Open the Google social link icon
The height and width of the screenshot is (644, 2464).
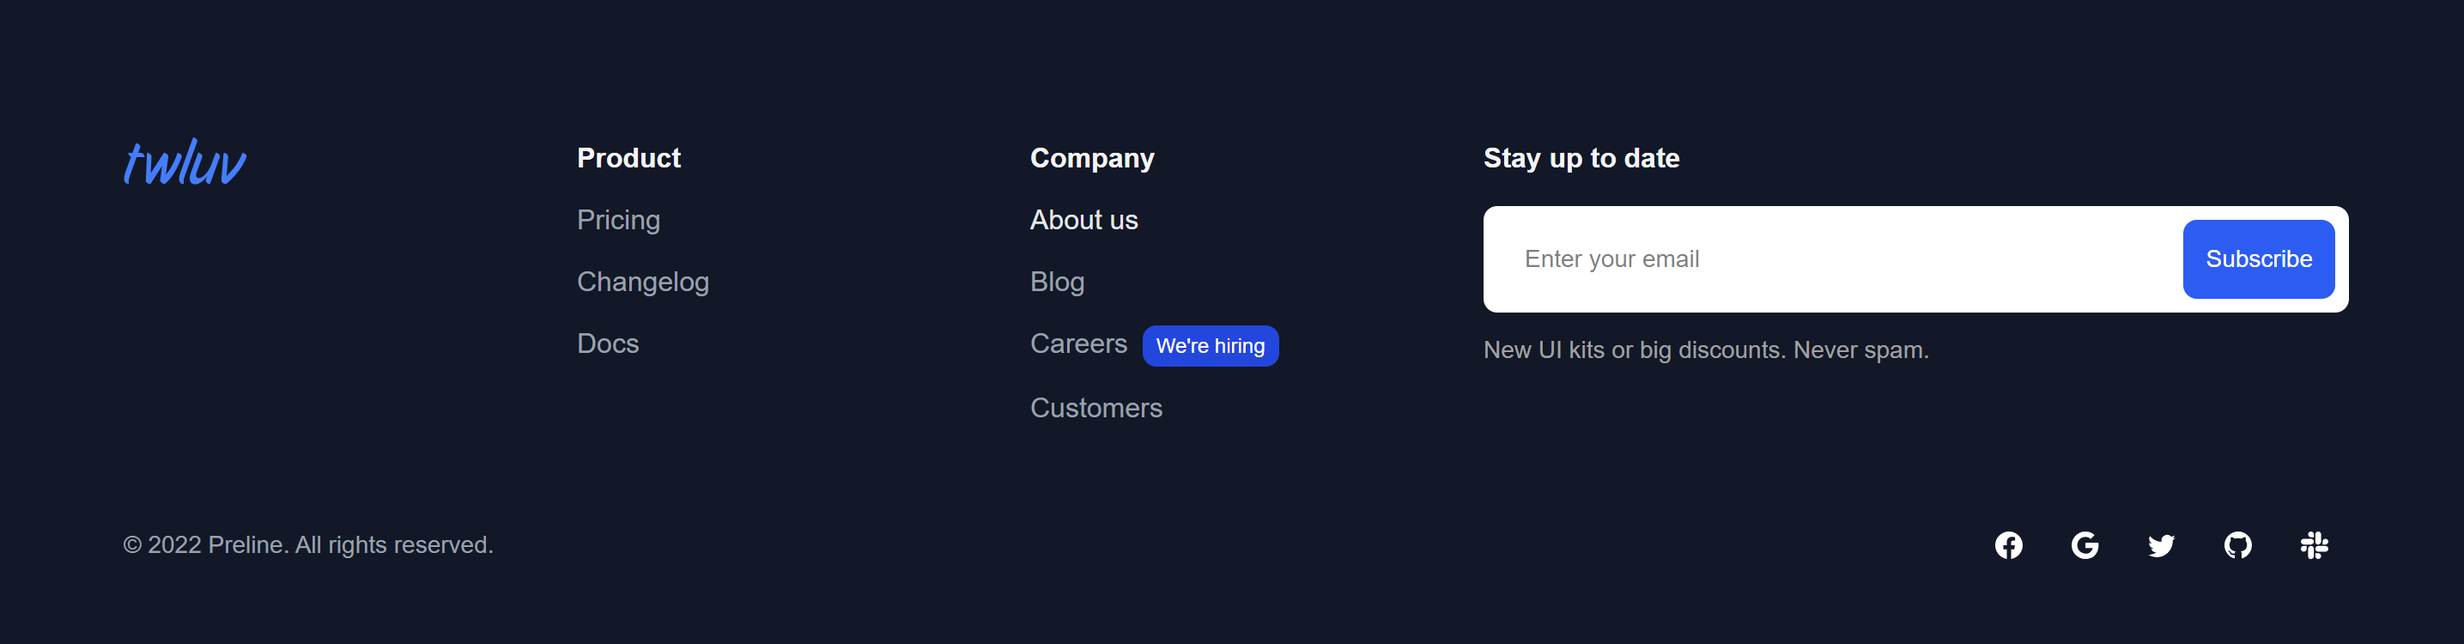(x=2085, y=545)
